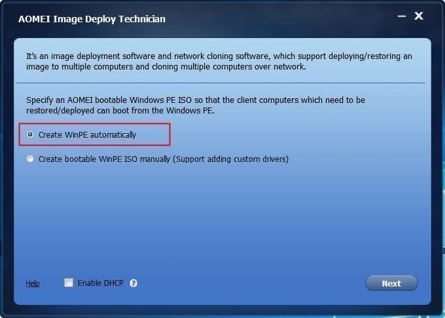Minimize the AOMEI Image Deploy window
445x318 pixels.
click(x=402, y=16)
